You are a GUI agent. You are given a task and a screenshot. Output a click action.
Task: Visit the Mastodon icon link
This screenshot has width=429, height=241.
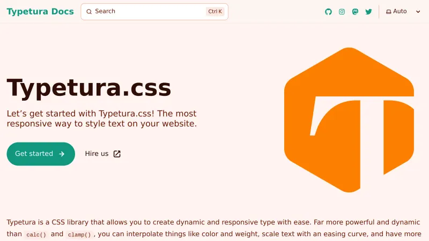coord(355,11)
